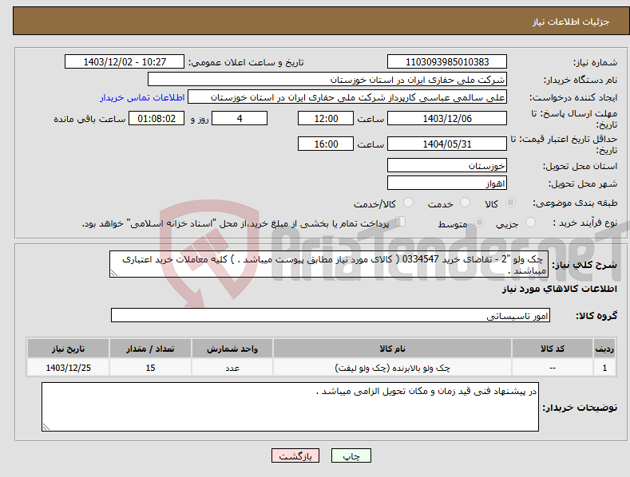Toggle the اسناد خزانه اسلامی payment checkbox

(401, 222)
